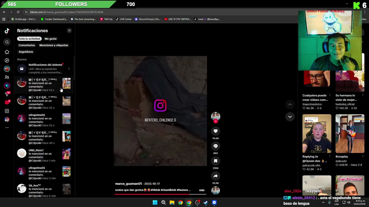
Task: Open the Friends icon in the sidebar
Action: coord(7,77)
